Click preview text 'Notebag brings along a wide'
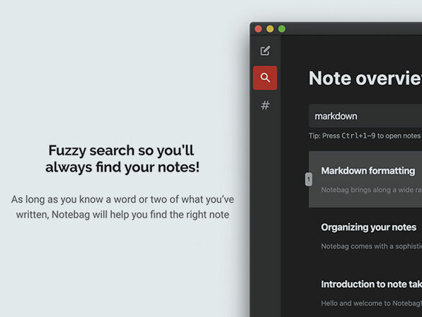This screenshot has height=317, width=422. click(372, 190)
